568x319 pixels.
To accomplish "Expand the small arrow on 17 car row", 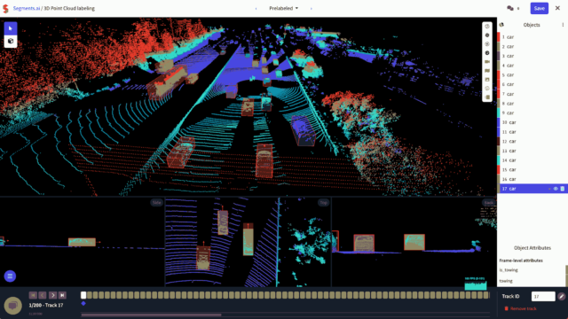I will coord(549,189).
